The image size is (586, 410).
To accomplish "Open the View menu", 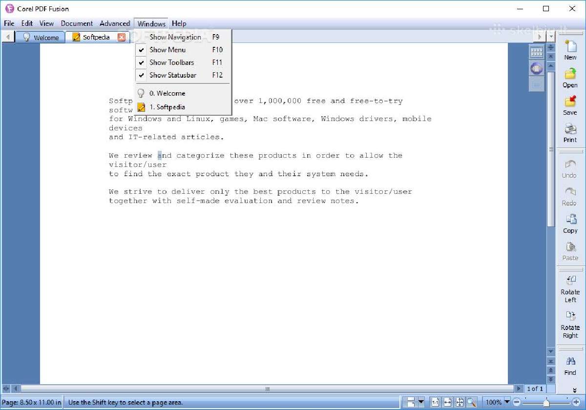I will [x=47, y=23].
